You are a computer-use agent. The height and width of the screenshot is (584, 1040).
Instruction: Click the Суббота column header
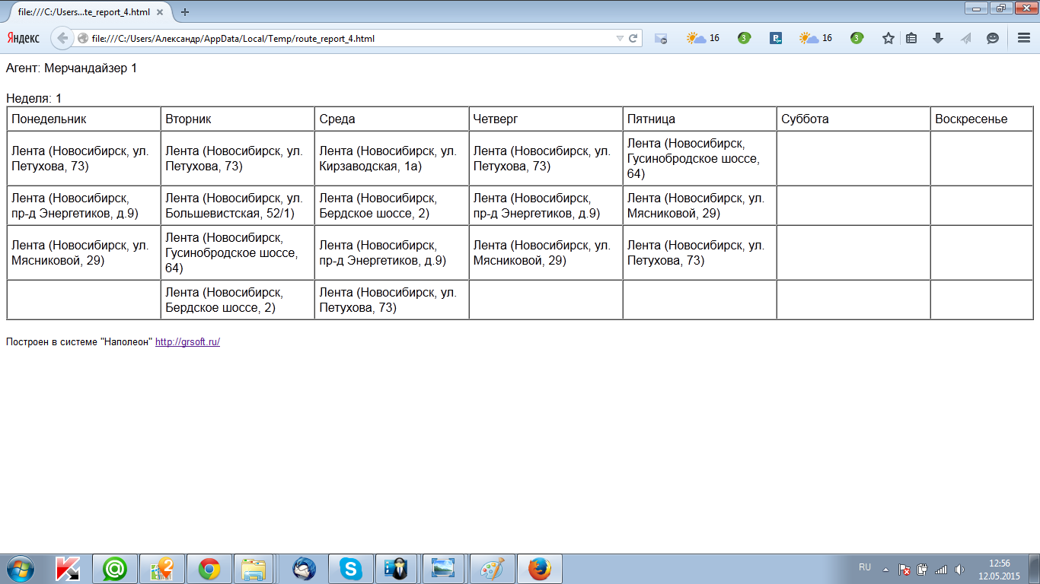tap(853, 119)
